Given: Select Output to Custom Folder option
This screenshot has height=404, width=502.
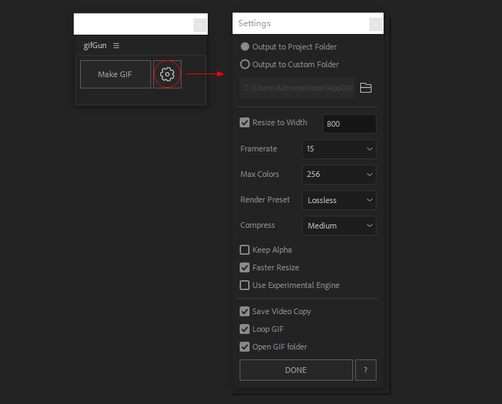Looking at the screenshot, I should [x=245, y=64].
